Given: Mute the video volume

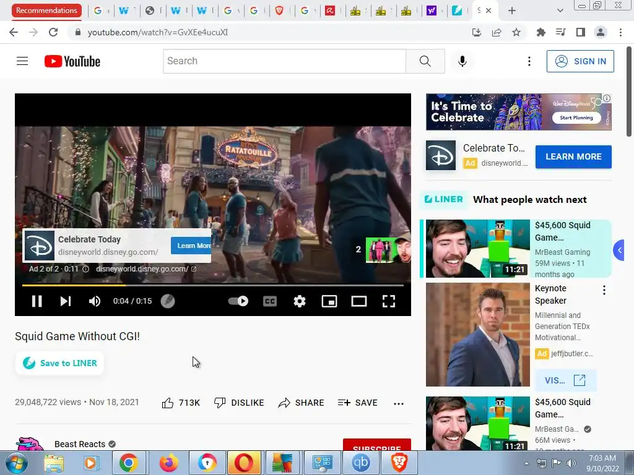Looking at the screenshot, I should [95, 301].
